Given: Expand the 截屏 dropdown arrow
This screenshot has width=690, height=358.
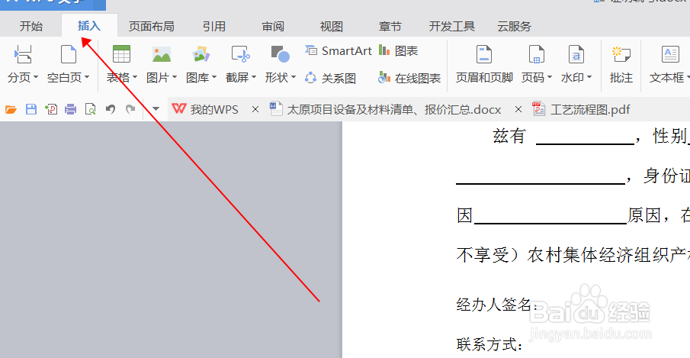Looking at the screenshot, I should 254,77.
